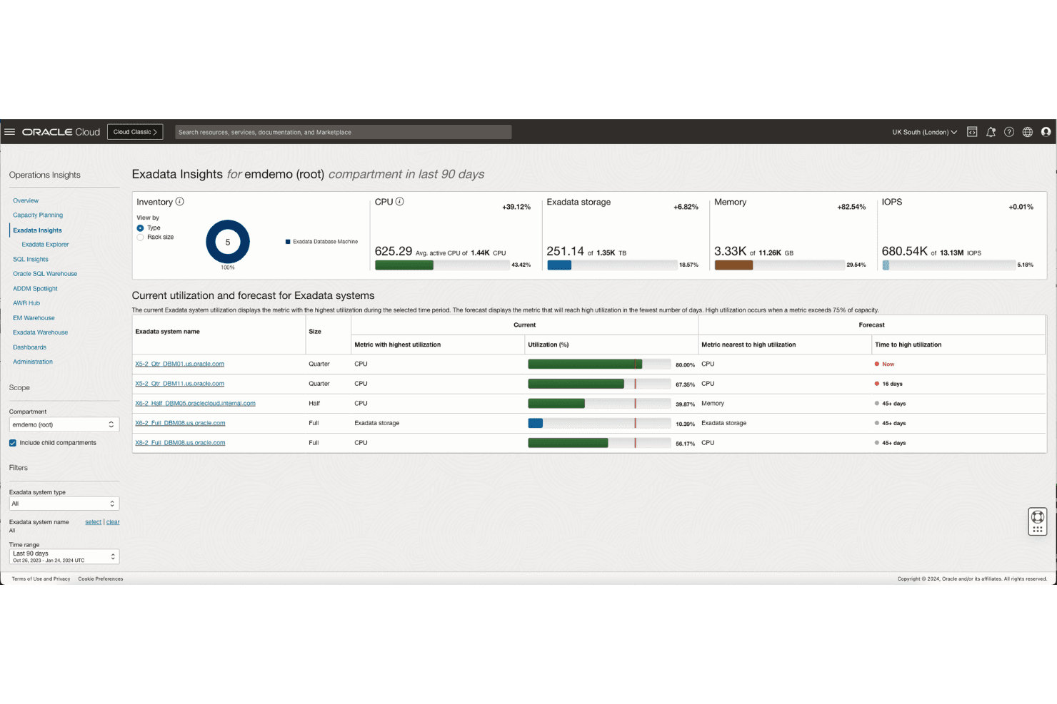Select the Type radio button
The height and width of the screenshot is (704, 1057).
coord(140,228)
